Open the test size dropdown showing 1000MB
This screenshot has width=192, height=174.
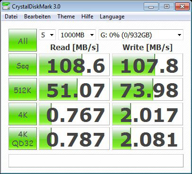77,35
